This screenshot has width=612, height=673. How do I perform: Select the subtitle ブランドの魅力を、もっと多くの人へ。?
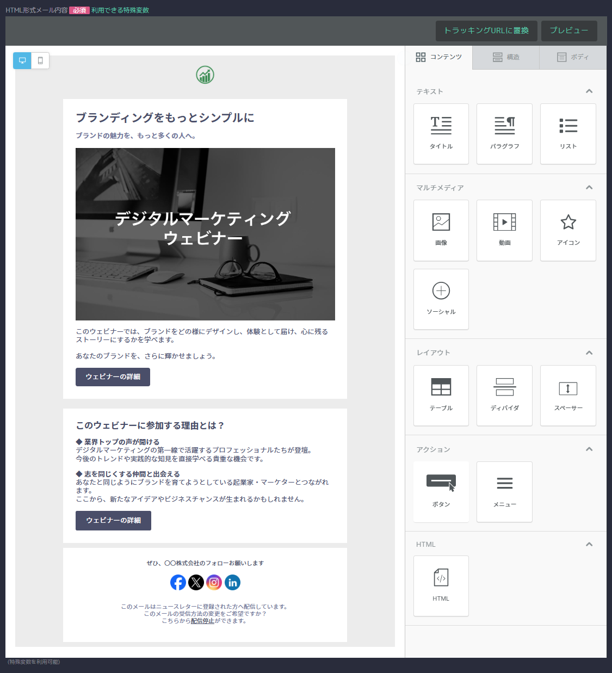135,135
